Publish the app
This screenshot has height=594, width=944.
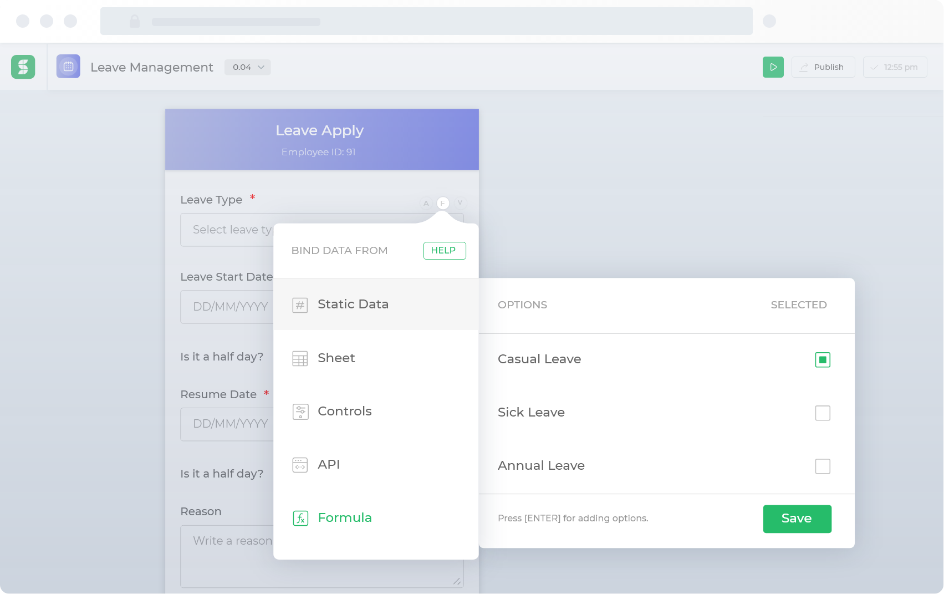[x=823, y=67]
